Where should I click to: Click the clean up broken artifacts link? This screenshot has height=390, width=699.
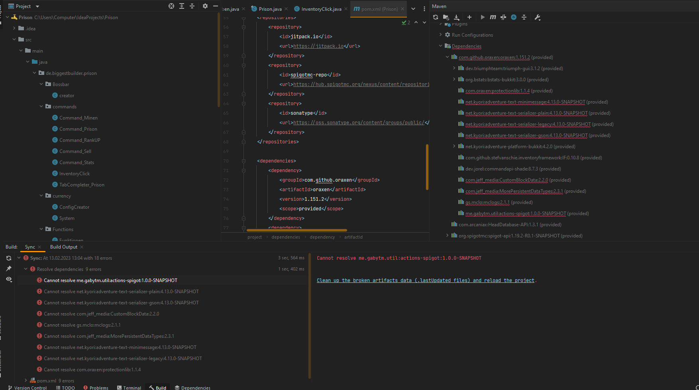[425, 280]
